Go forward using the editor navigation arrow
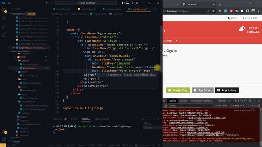Viewport: 262px width, 147px height. pyautogui.click(x=52, y=3)
